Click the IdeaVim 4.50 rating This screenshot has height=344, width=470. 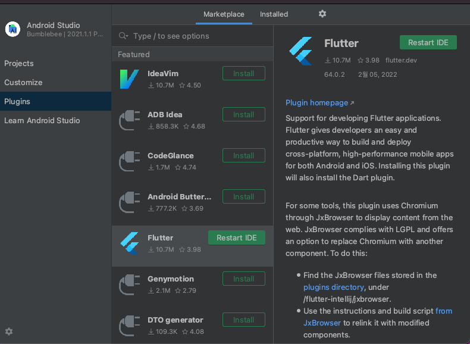click(190, 86)
